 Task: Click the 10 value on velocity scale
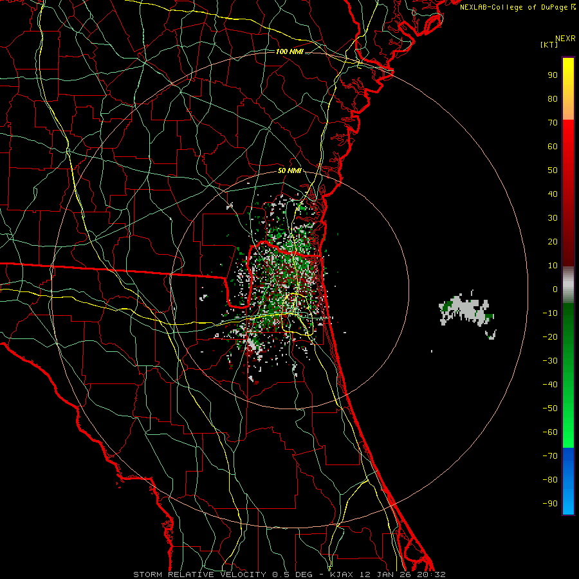[553, 266]
